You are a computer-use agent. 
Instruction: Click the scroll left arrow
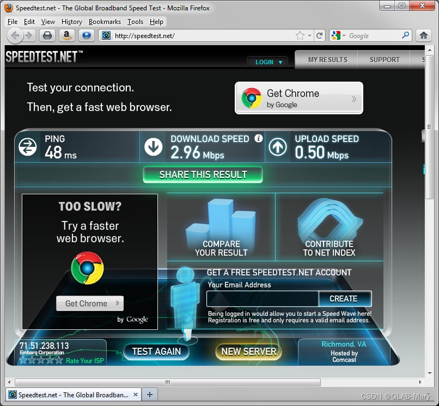9,382
